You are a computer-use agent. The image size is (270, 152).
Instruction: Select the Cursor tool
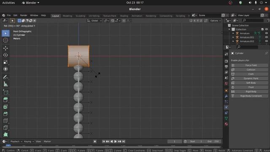[5, 40]
